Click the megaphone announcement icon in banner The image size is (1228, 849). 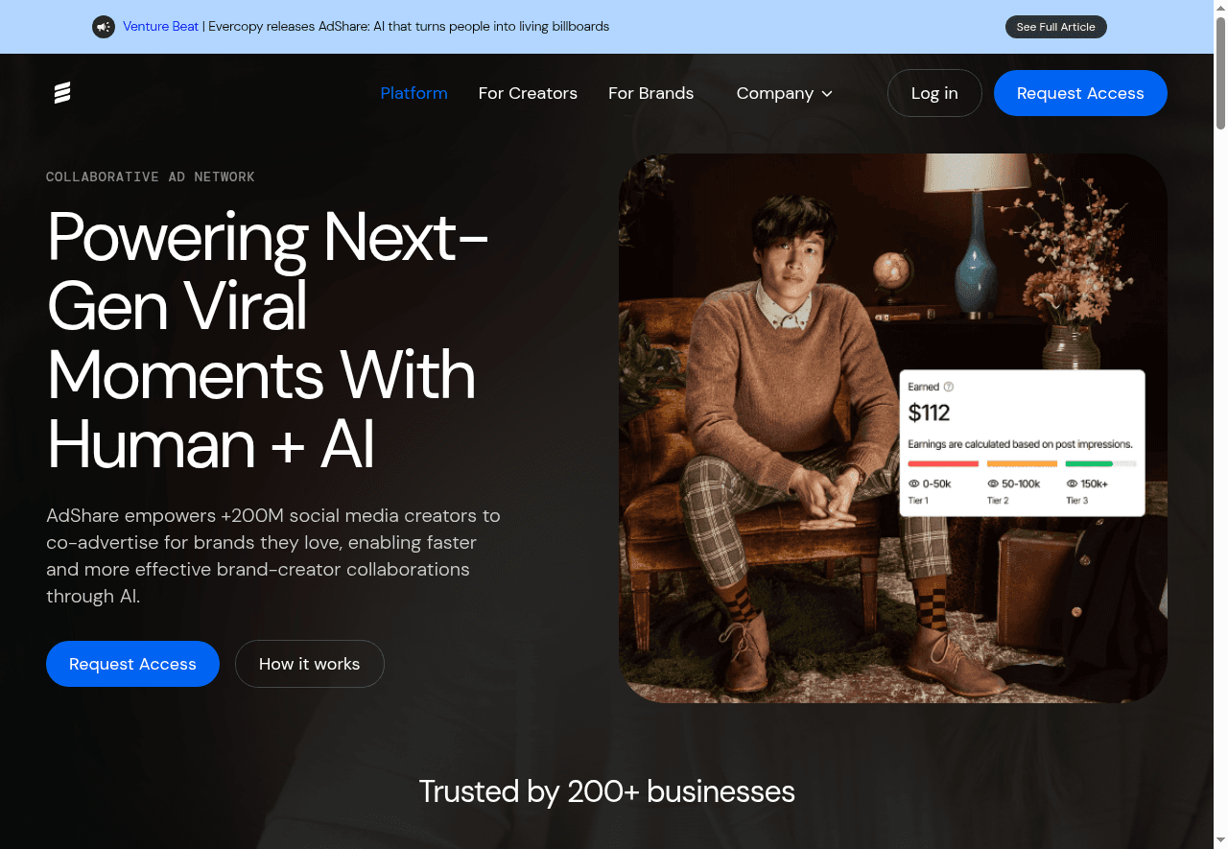104,27
